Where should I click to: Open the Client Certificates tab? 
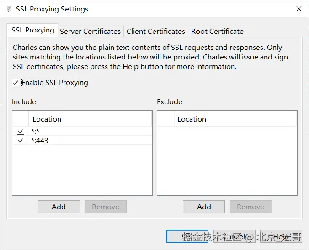coord(156,31)
